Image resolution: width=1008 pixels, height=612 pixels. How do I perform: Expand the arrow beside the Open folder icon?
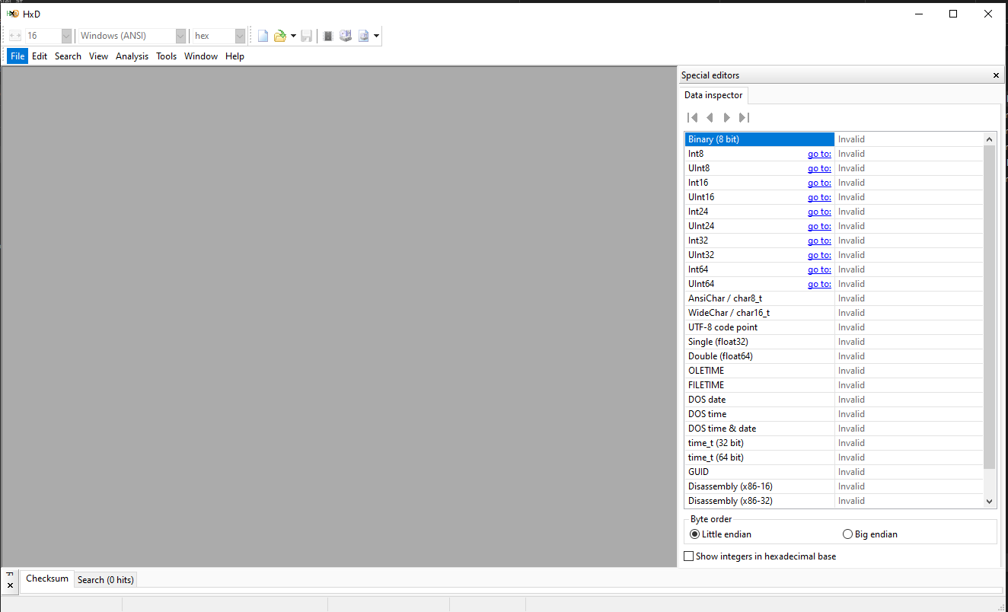click(293, 36)
